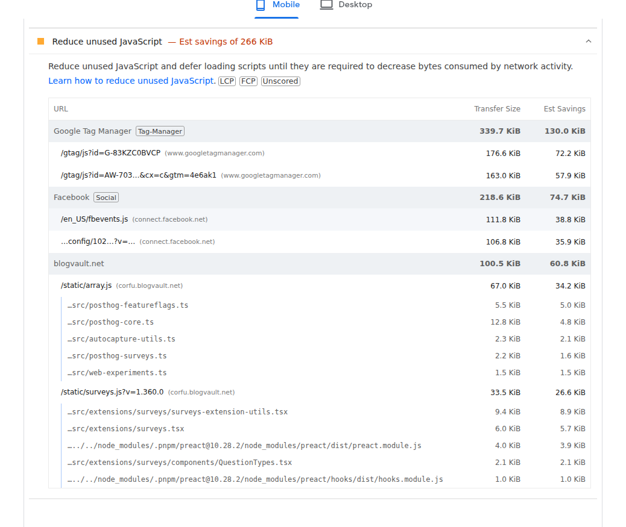Click the 60.8 KiB savings value

point(568,264)
